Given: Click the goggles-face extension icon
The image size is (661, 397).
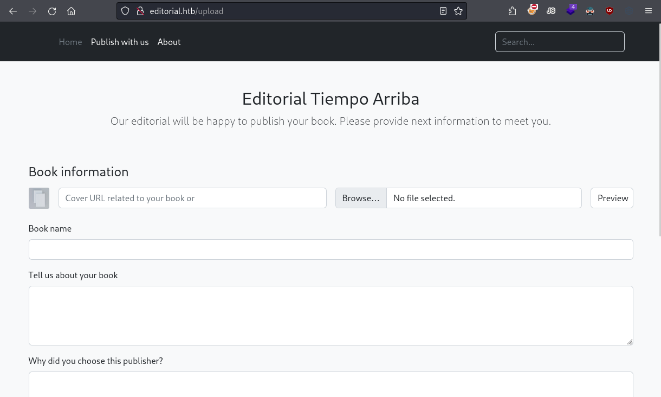Looking at the screenshot, I should (x=590, y=11).
